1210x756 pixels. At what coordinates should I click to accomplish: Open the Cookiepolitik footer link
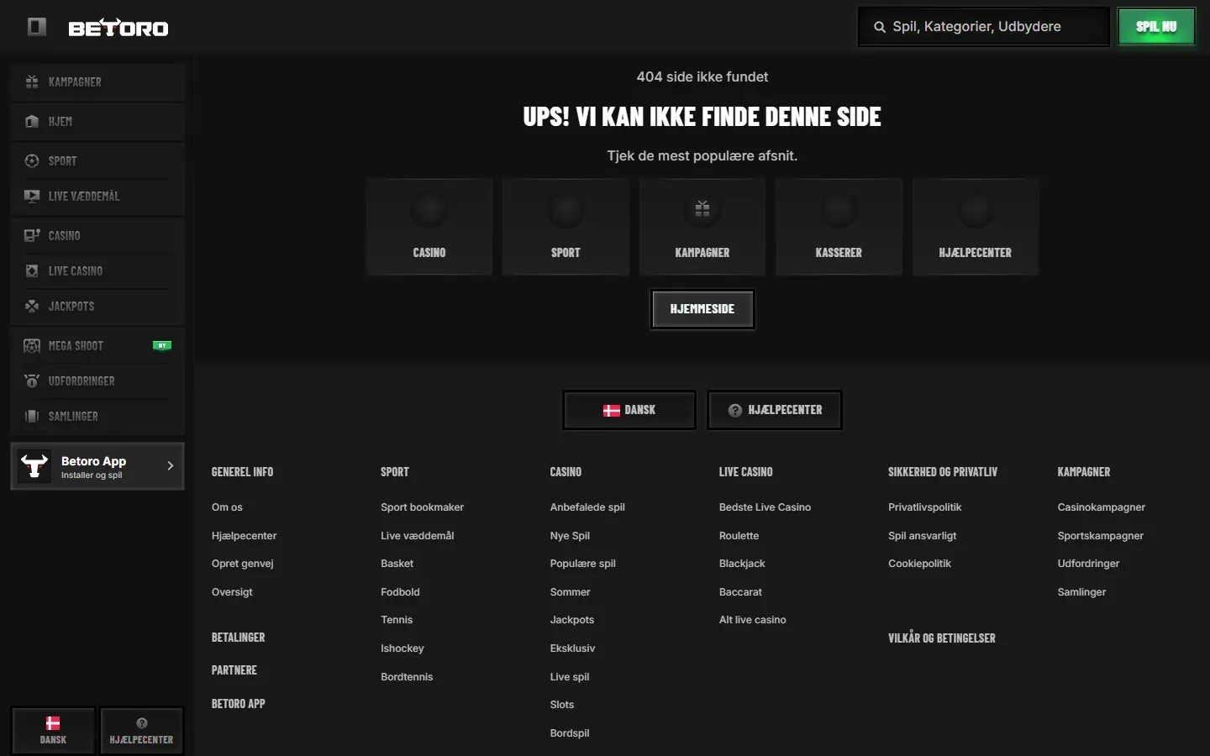click(919, 564)
